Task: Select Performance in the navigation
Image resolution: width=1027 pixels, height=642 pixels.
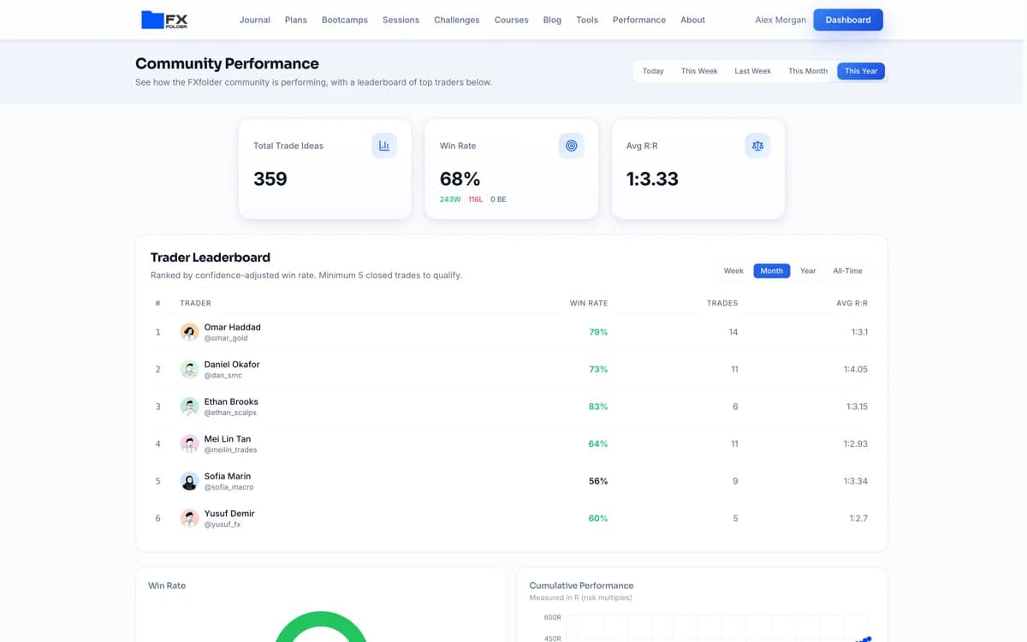Action: tap(639, 20)
